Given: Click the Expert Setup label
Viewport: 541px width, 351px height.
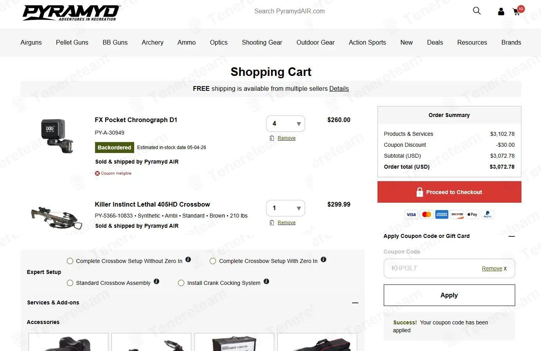Looking at the screenshot, I should coord(44,272).
